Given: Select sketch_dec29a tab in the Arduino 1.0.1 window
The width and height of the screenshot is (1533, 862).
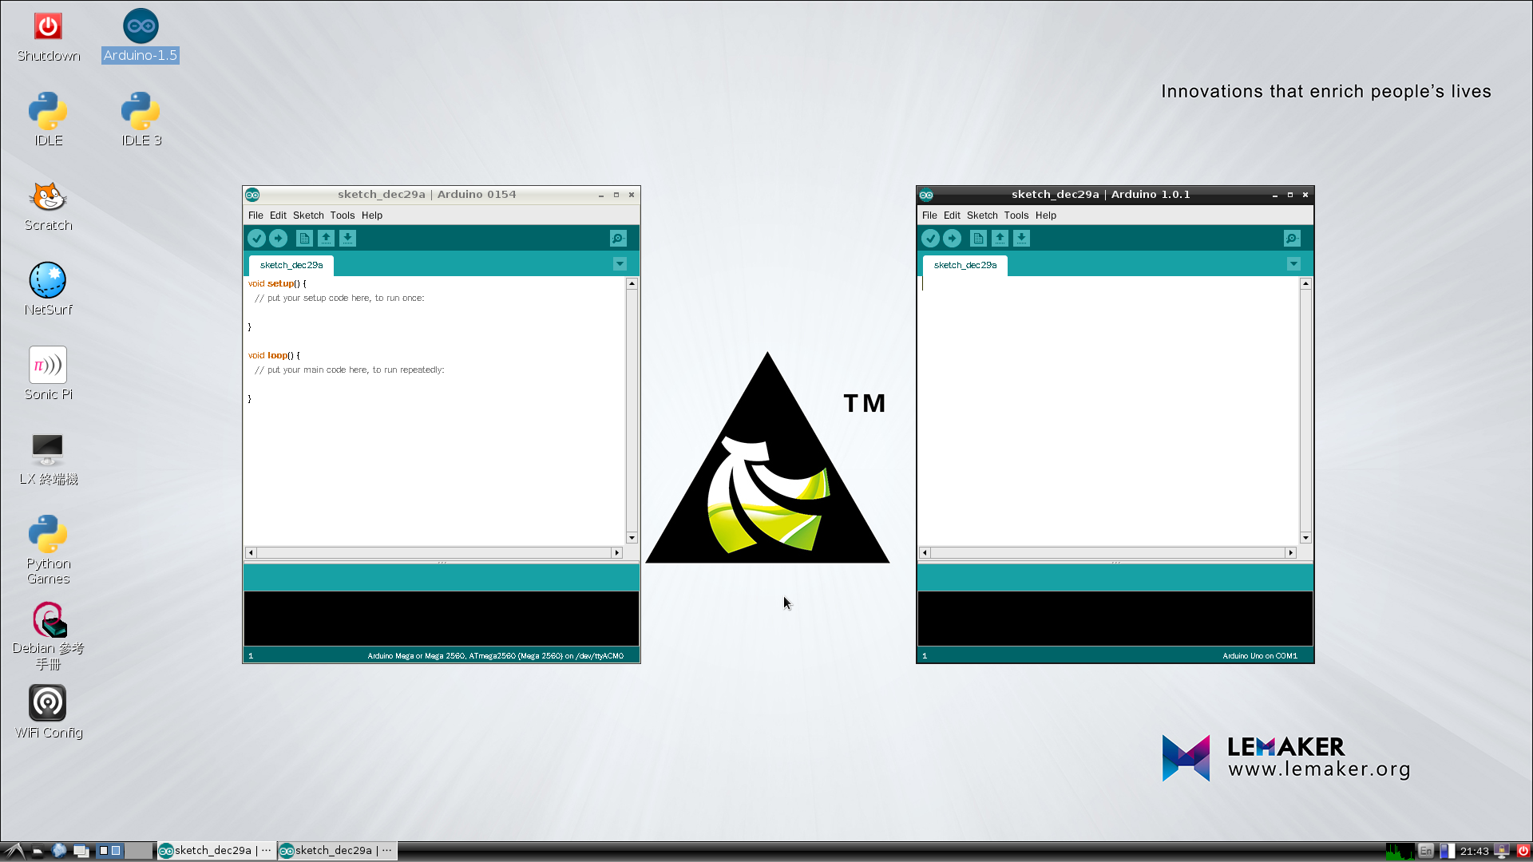Looking at the screenshot, I should (x=965, y=265).
